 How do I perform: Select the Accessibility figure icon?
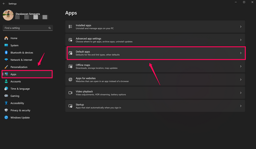point(6,103)
